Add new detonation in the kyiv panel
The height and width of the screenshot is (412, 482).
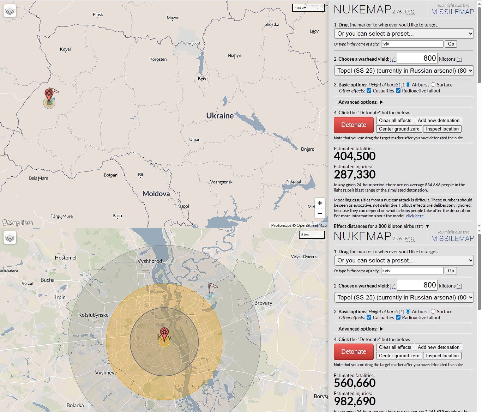[439, 347]
